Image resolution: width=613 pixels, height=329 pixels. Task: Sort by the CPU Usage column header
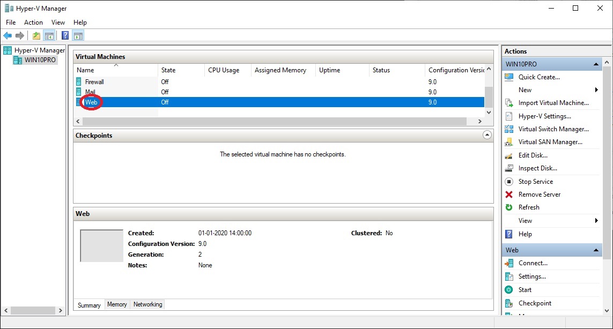tap(227, 70)
